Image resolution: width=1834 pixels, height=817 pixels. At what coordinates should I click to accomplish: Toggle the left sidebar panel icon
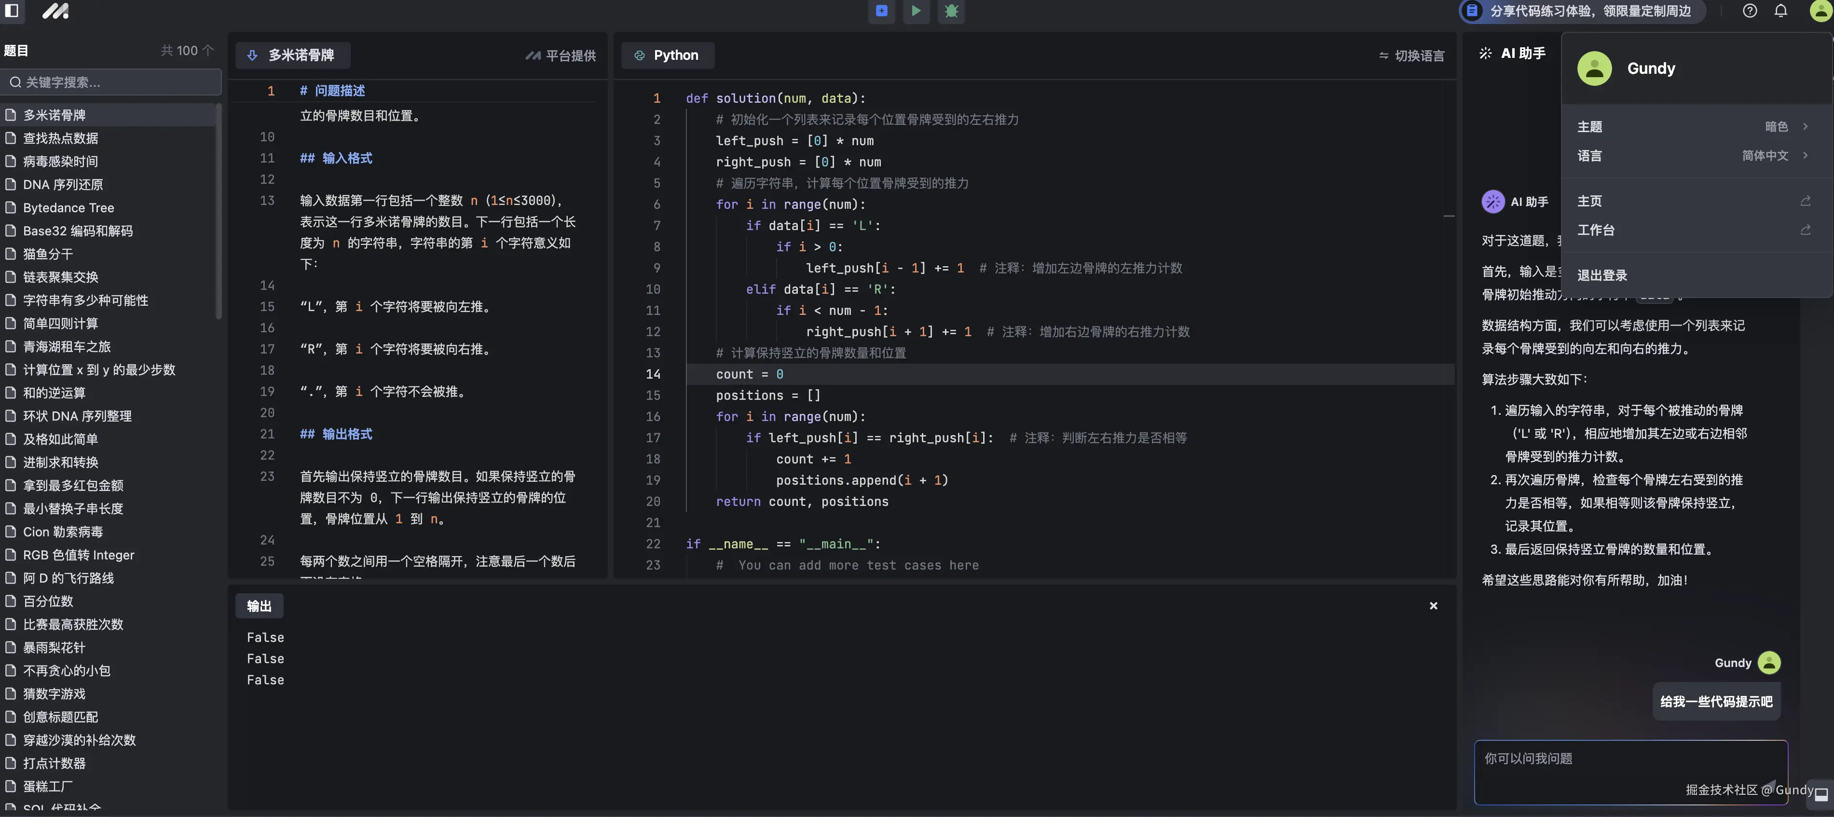click(x=12, y=11)
